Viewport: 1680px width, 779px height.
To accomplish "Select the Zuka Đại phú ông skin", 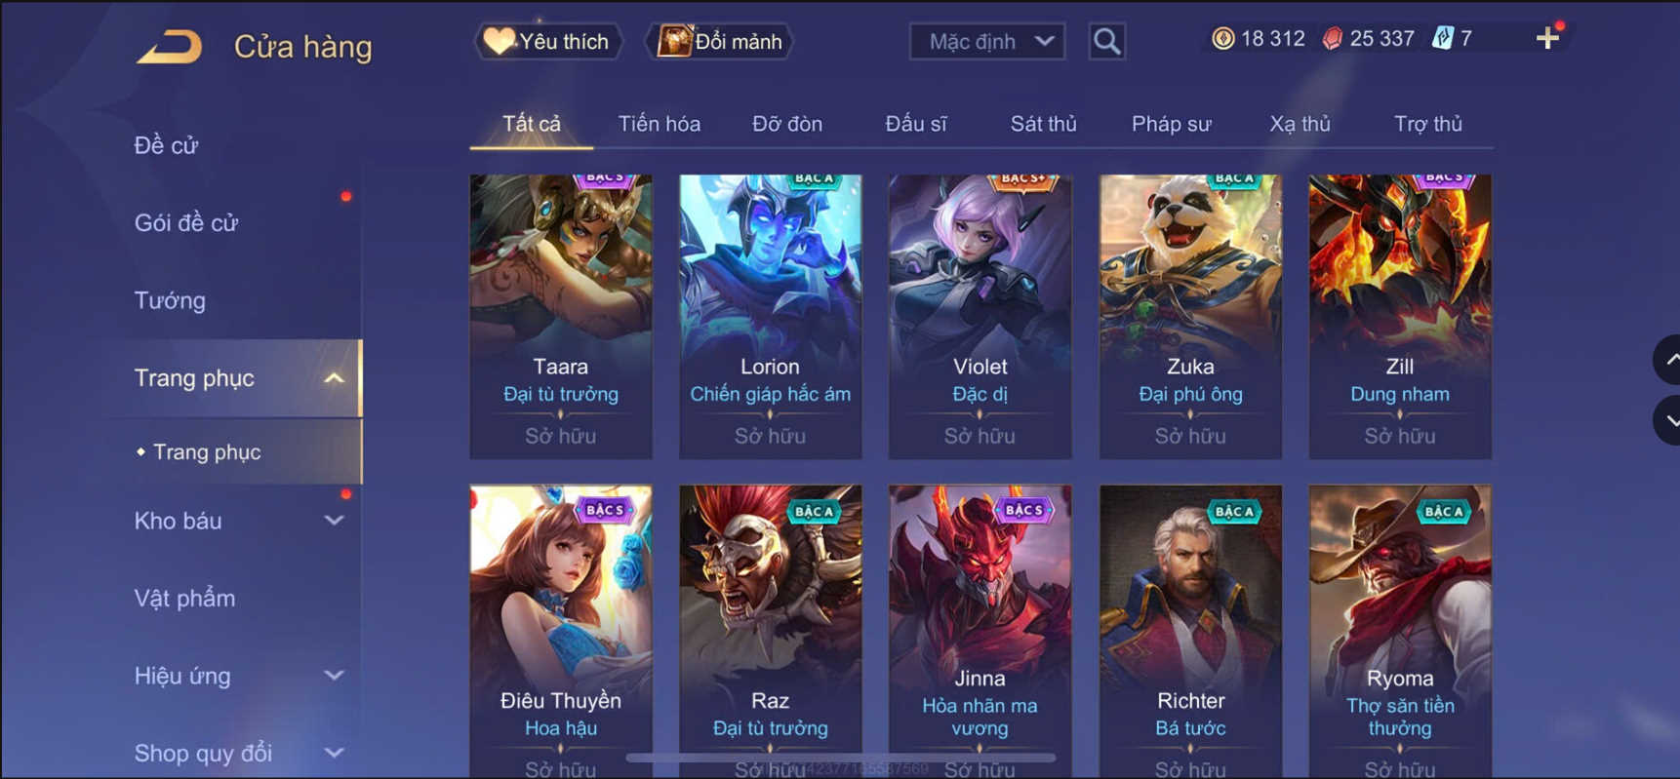I will tap(1190, 317).
